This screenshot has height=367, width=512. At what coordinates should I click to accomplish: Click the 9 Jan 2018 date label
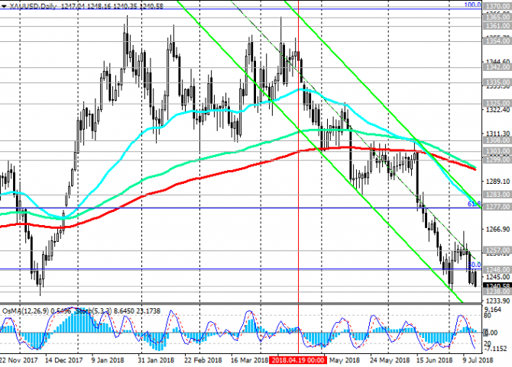point(108,360)
